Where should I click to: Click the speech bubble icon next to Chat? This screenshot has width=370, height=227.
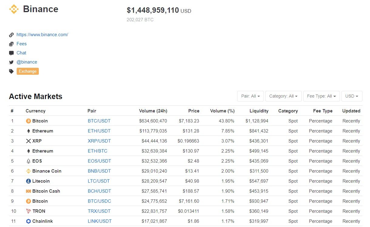pyautogui.click(x=12, y=53)
